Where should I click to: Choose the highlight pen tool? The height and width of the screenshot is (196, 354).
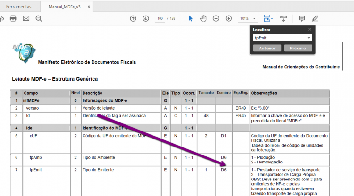315,18
